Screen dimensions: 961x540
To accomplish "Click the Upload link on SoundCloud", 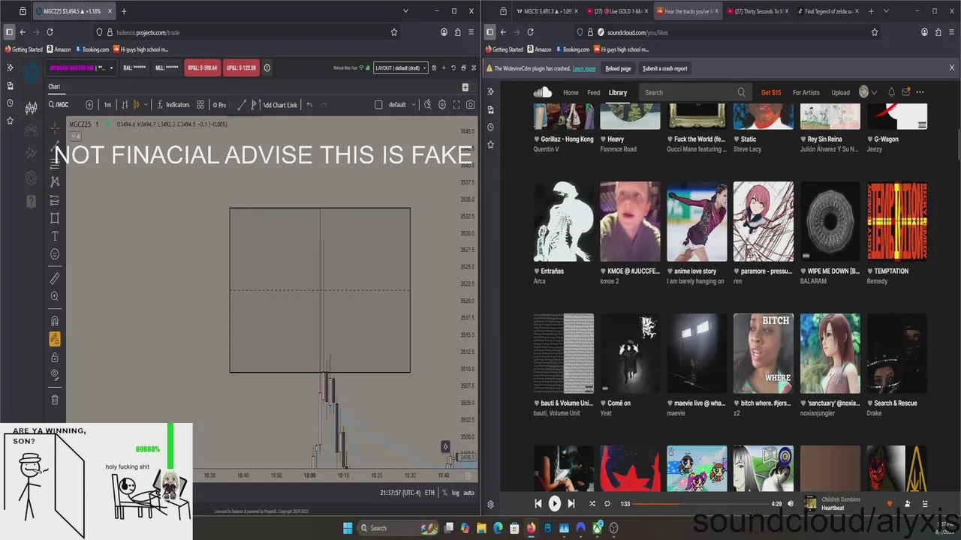I will (x=840, y=92).
